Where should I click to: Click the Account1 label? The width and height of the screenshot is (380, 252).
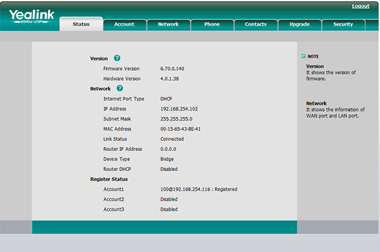113,189
